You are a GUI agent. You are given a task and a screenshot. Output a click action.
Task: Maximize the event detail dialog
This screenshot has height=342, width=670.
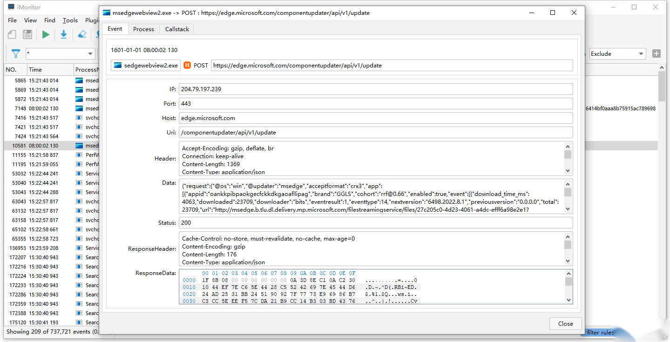(x=553, y=13)
